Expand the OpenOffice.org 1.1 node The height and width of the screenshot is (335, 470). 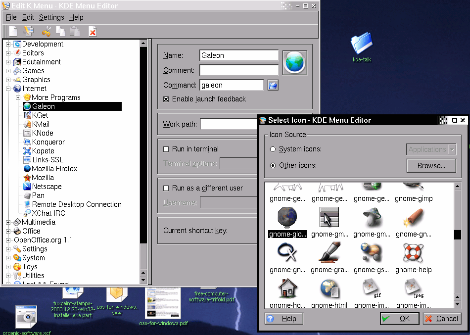tap(8, 240)
